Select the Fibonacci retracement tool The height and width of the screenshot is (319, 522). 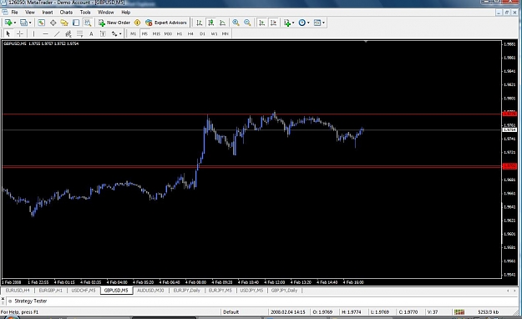pyautogui.click(x=80, y=33)
